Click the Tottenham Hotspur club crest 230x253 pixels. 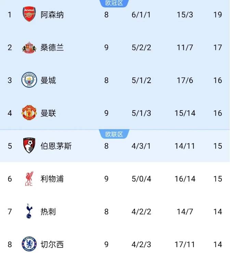point(29,211)
